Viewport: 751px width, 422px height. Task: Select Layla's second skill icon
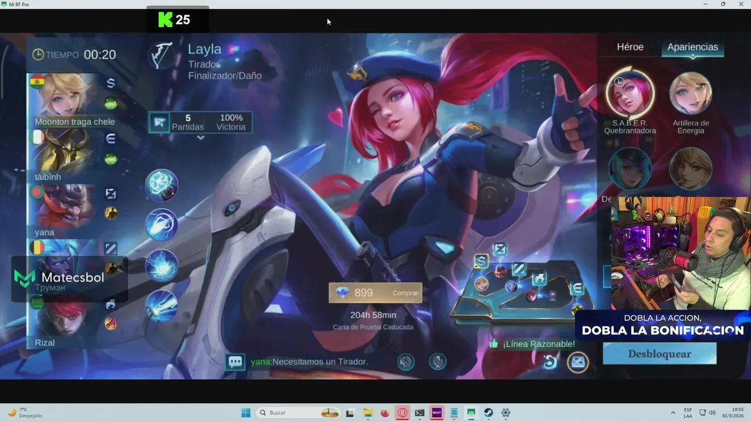(x=161, y=225)
